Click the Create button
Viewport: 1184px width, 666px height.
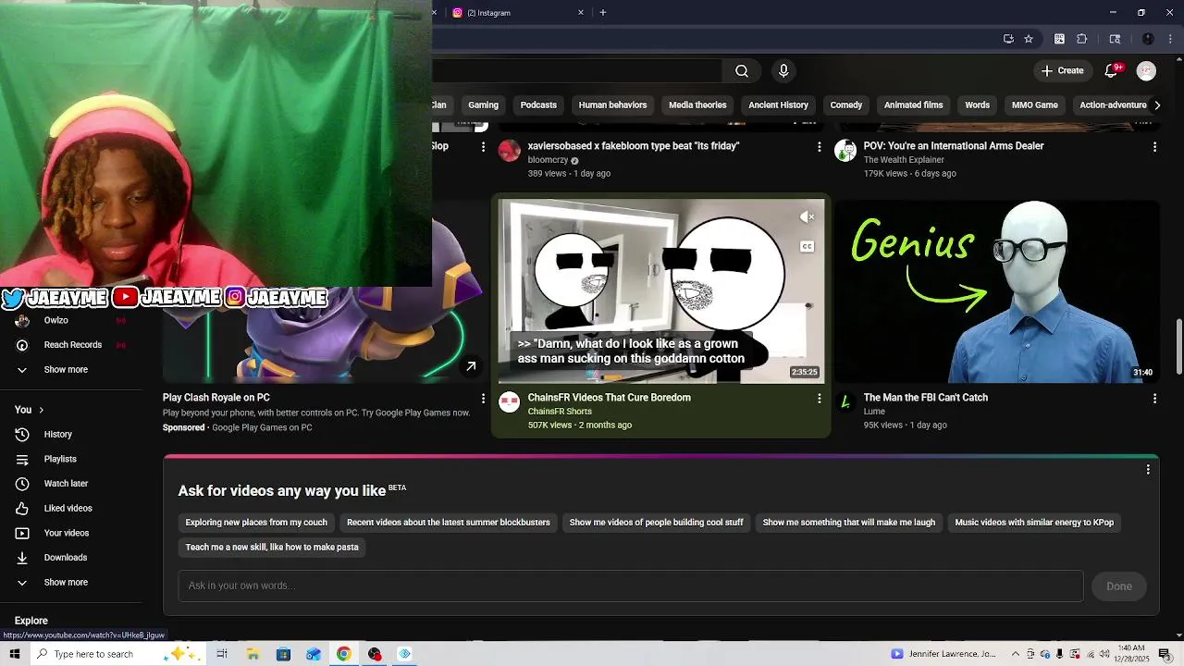coord(1061,71)
